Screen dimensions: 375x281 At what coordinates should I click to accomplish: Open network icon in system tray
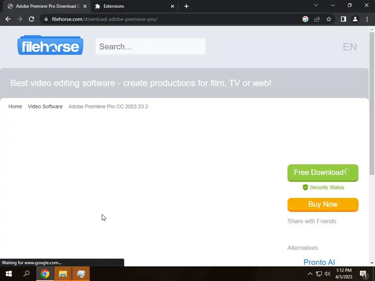(x=319, y=274)
